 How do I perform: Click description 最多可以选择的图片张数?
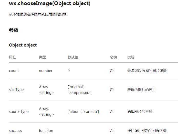(147, 71)
